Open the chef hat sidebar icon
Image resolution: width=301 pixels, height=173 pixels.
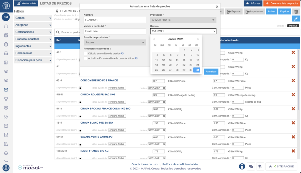pyautogui.click(x=6, y=99)
